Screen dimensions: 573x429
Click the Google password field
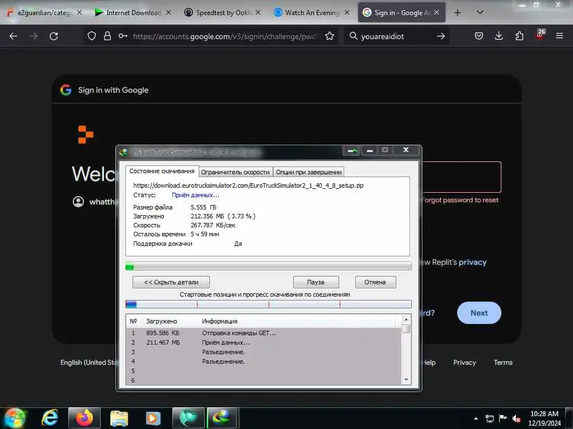click(x=462, y=177)
